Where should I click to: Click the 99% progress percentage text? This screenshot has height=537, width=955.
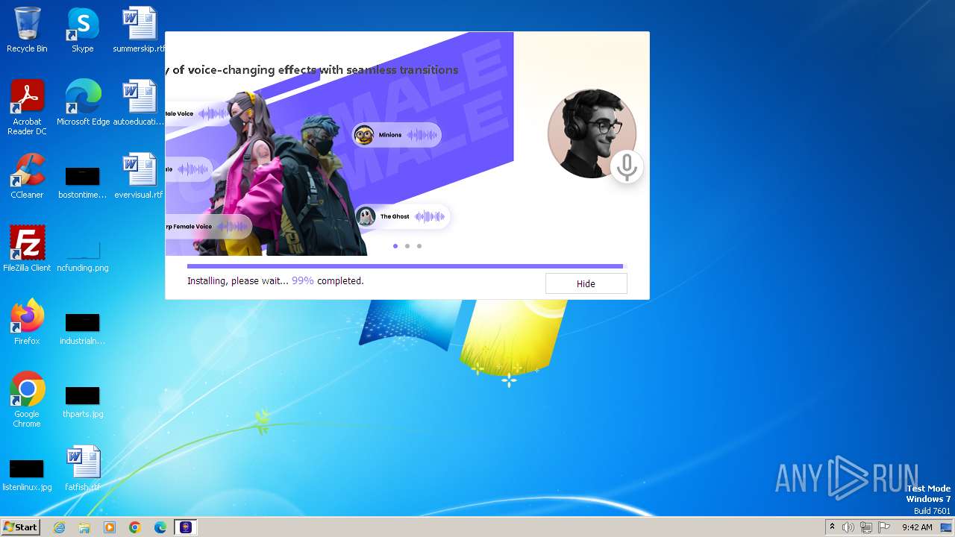[302, 281]
